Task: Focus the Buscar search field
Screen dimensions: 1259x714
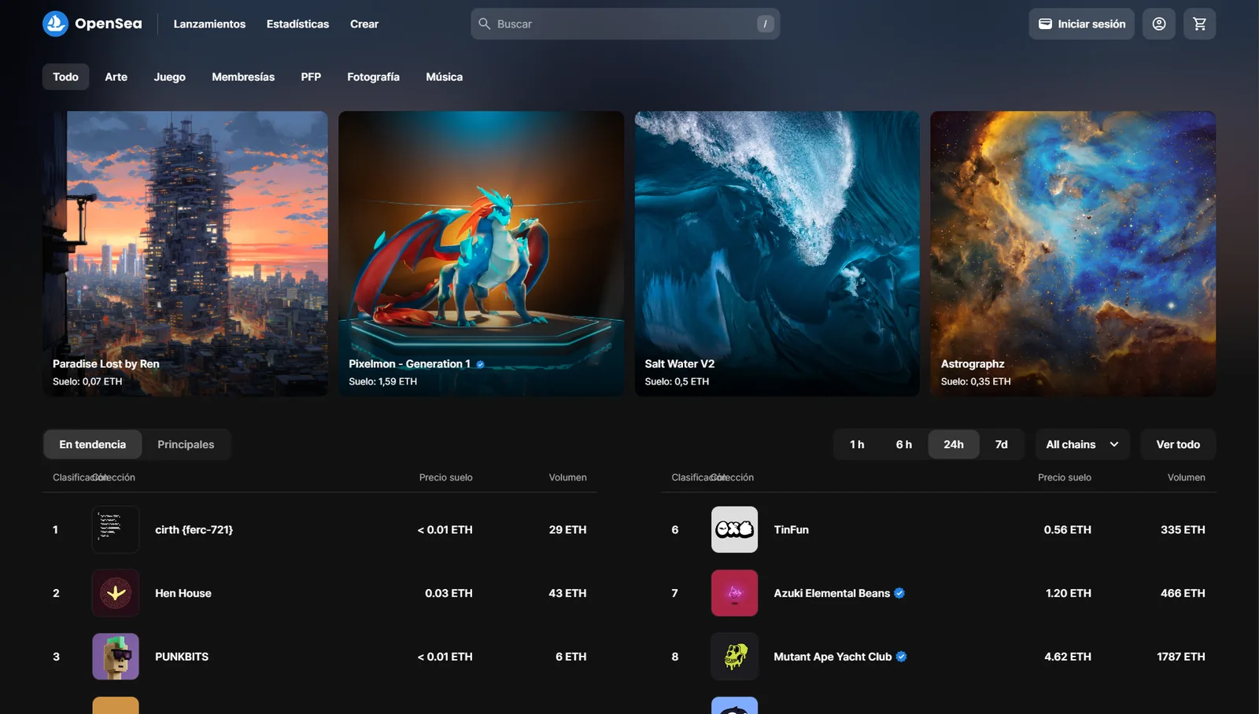Action: [x=626, y=24]
